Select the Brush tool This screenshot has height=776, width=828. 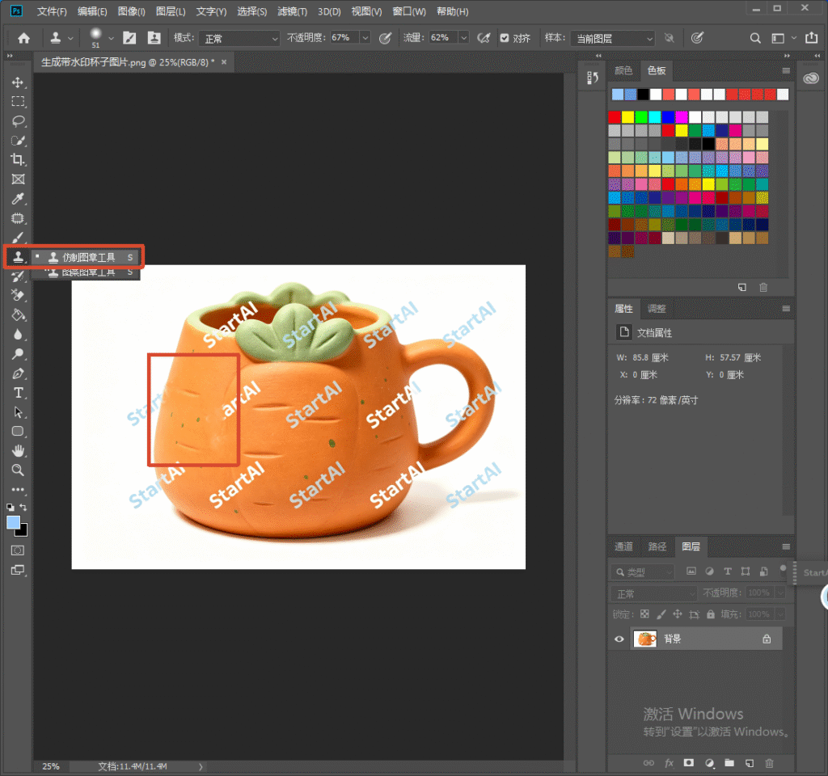(x=18, y=238)
